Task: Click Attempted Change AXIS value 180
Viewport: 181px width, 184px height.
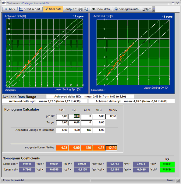Action: 87,130
